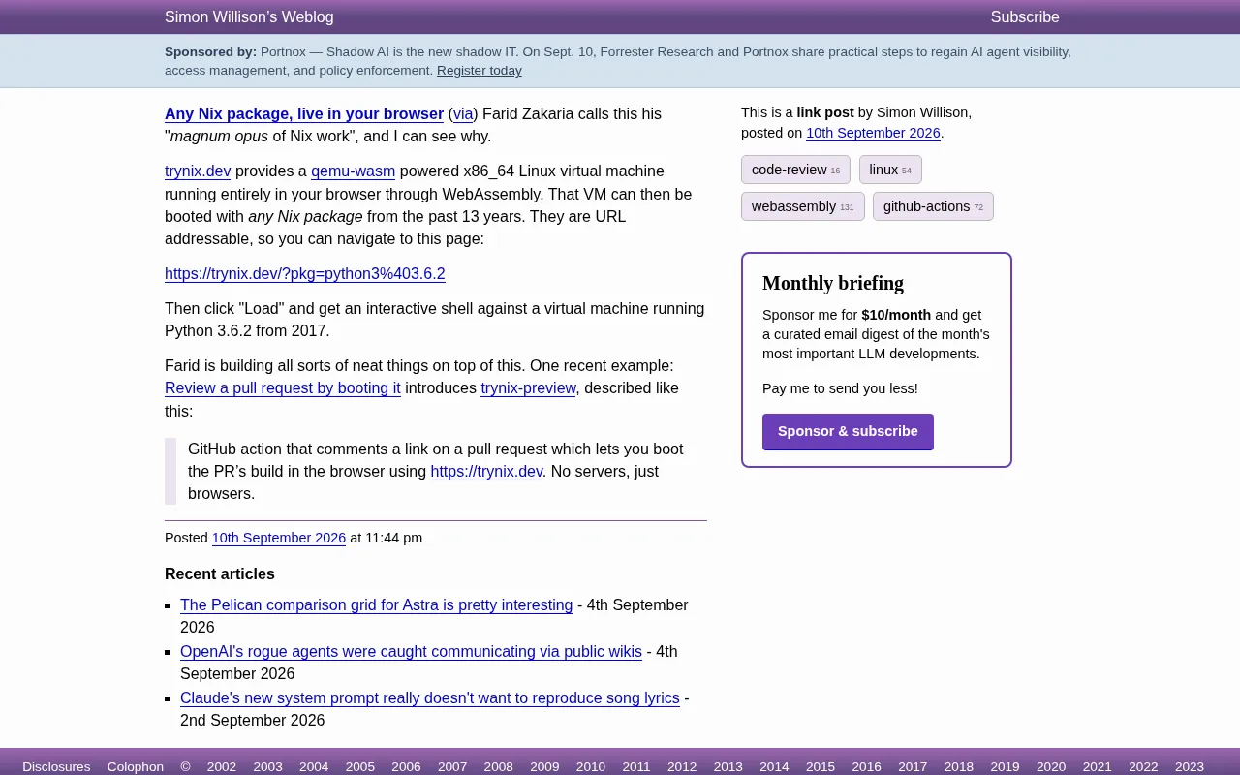The image size is (1240, 775).
Task: Open "Review a pull request by booting it"
Action: point(283,387)
